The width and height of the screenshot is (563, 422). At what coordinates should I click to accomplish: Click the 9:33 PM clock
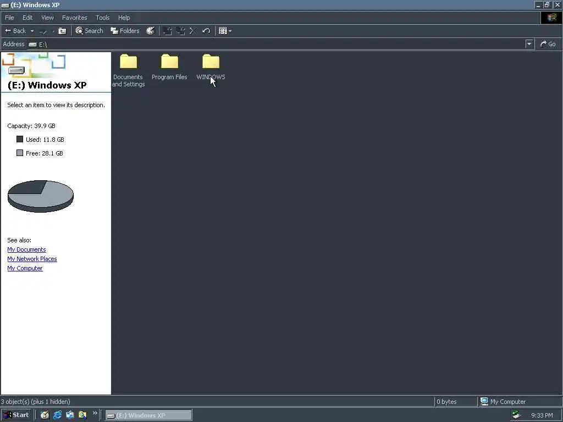pos(542,415)
